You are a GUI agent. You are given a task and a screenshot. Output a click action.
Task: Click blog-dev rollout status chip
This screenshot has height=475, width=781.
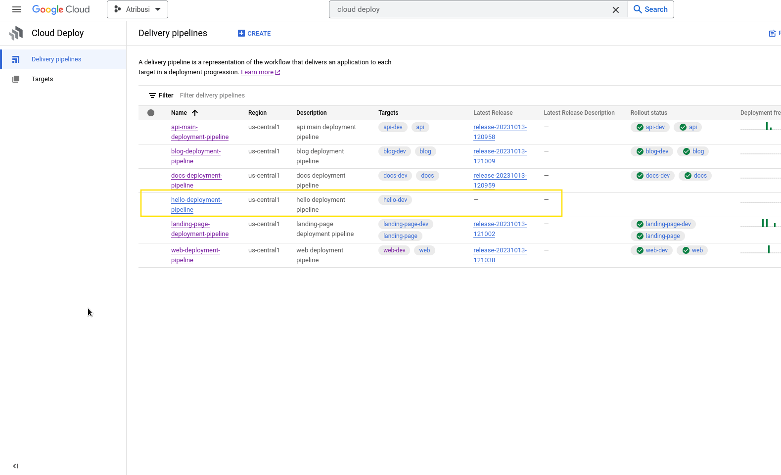click(652, 151)
